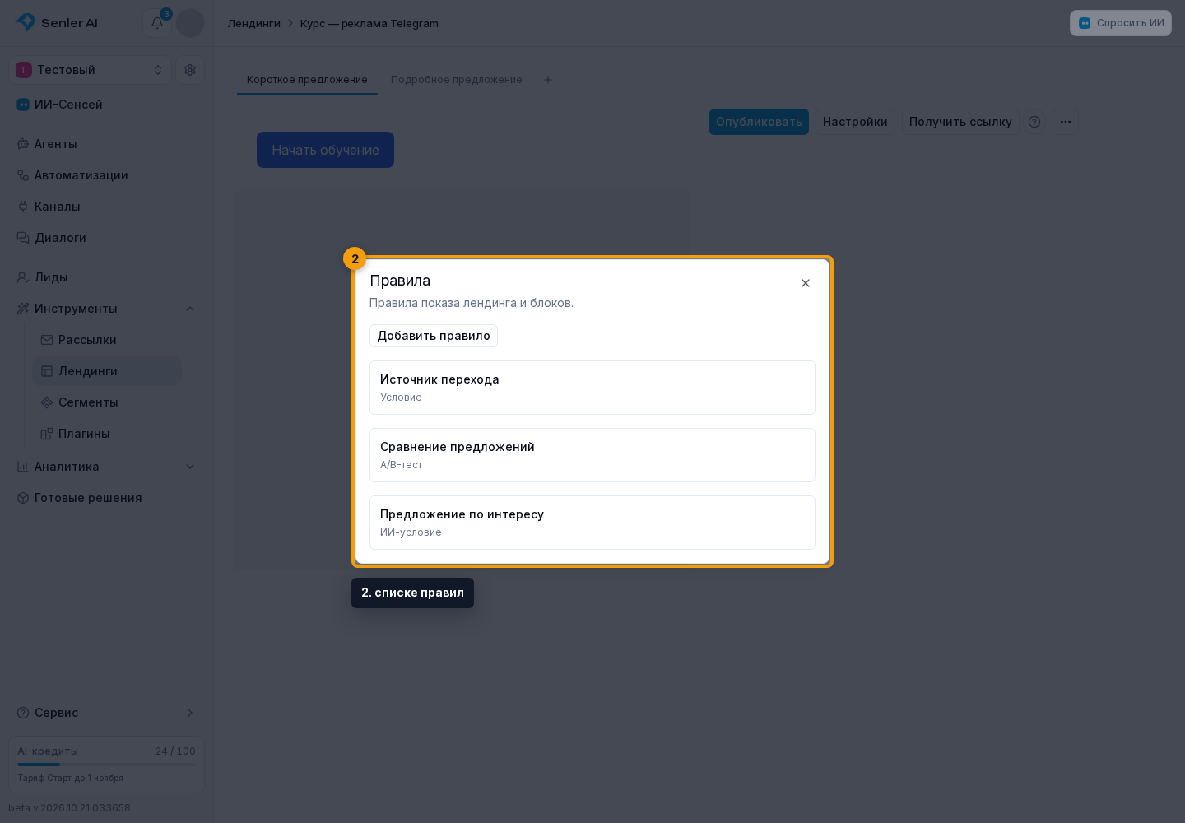Click the Опубликовать button
The height and width of the screenshot is (823, 1185).
click(x=759, y=122)
